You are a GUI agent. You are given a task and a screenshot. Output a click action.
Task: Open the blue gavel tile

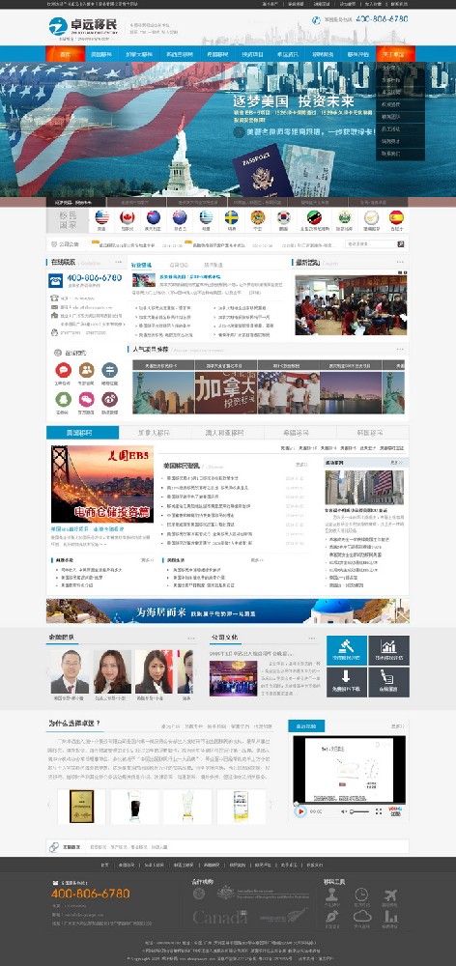346,650
